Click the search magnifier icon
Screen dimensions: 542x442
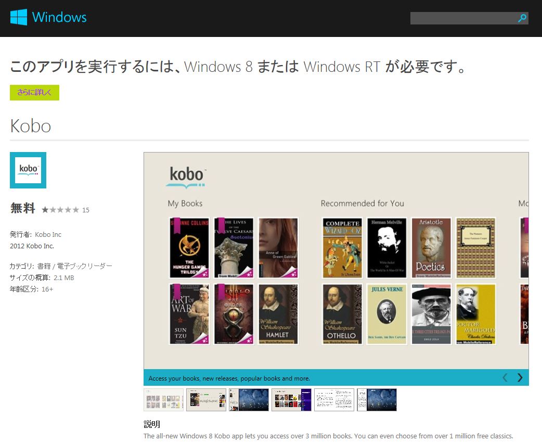tap(522, 18)
